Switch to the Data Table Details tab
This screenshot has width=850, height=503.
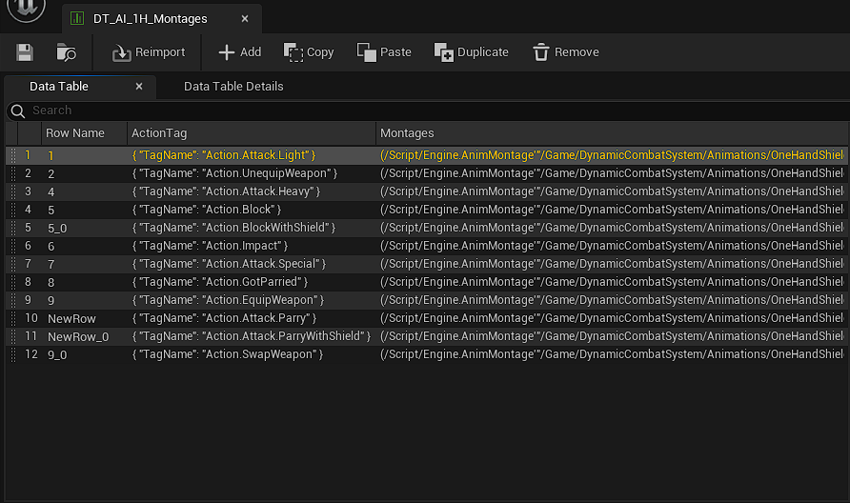click(x=233, y=87)
